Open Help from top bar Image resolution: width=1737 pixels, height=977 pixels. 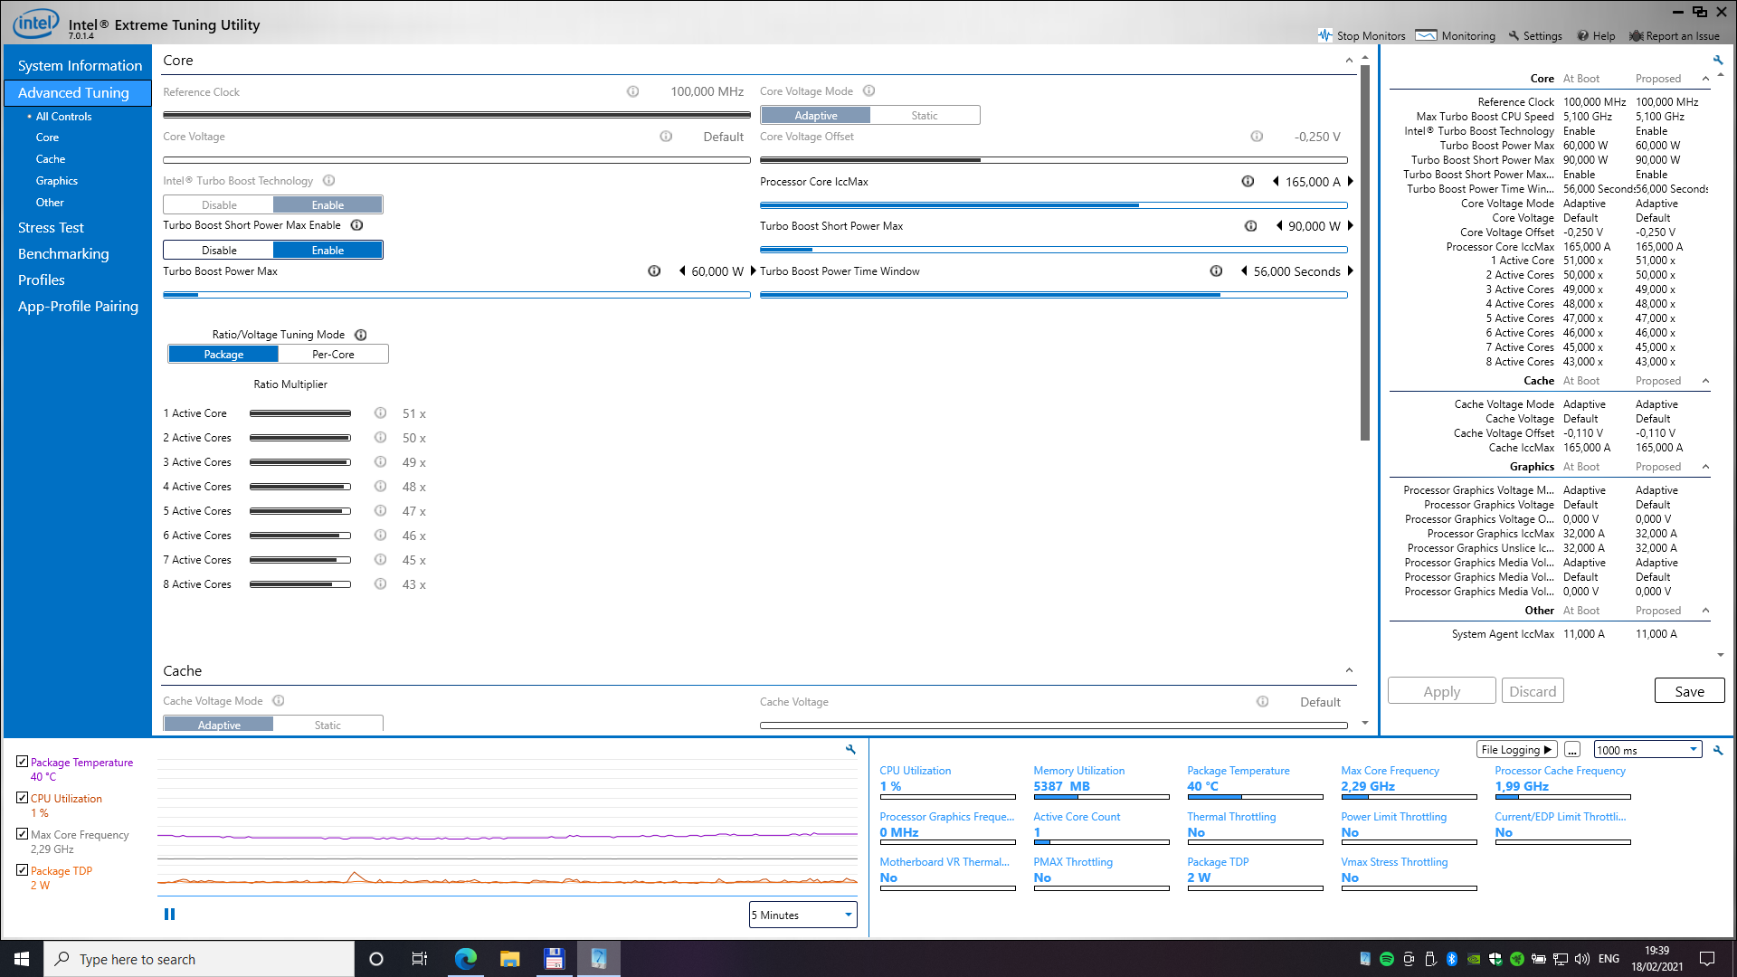coord(1596,35)
